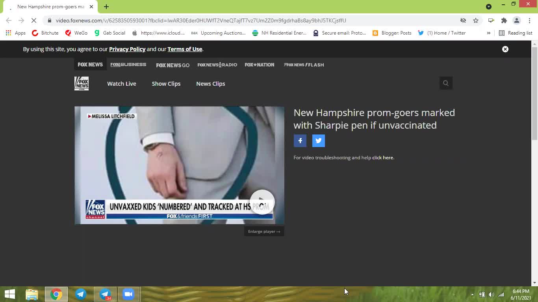Click the Fox News logo home icon

(x=82, y=83)
